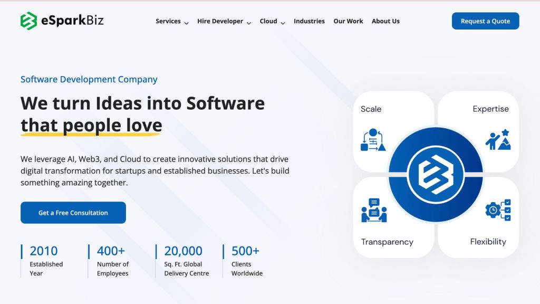
Task: Click the Scale card label
Action: pyautogui.click(x=371, y=109)
